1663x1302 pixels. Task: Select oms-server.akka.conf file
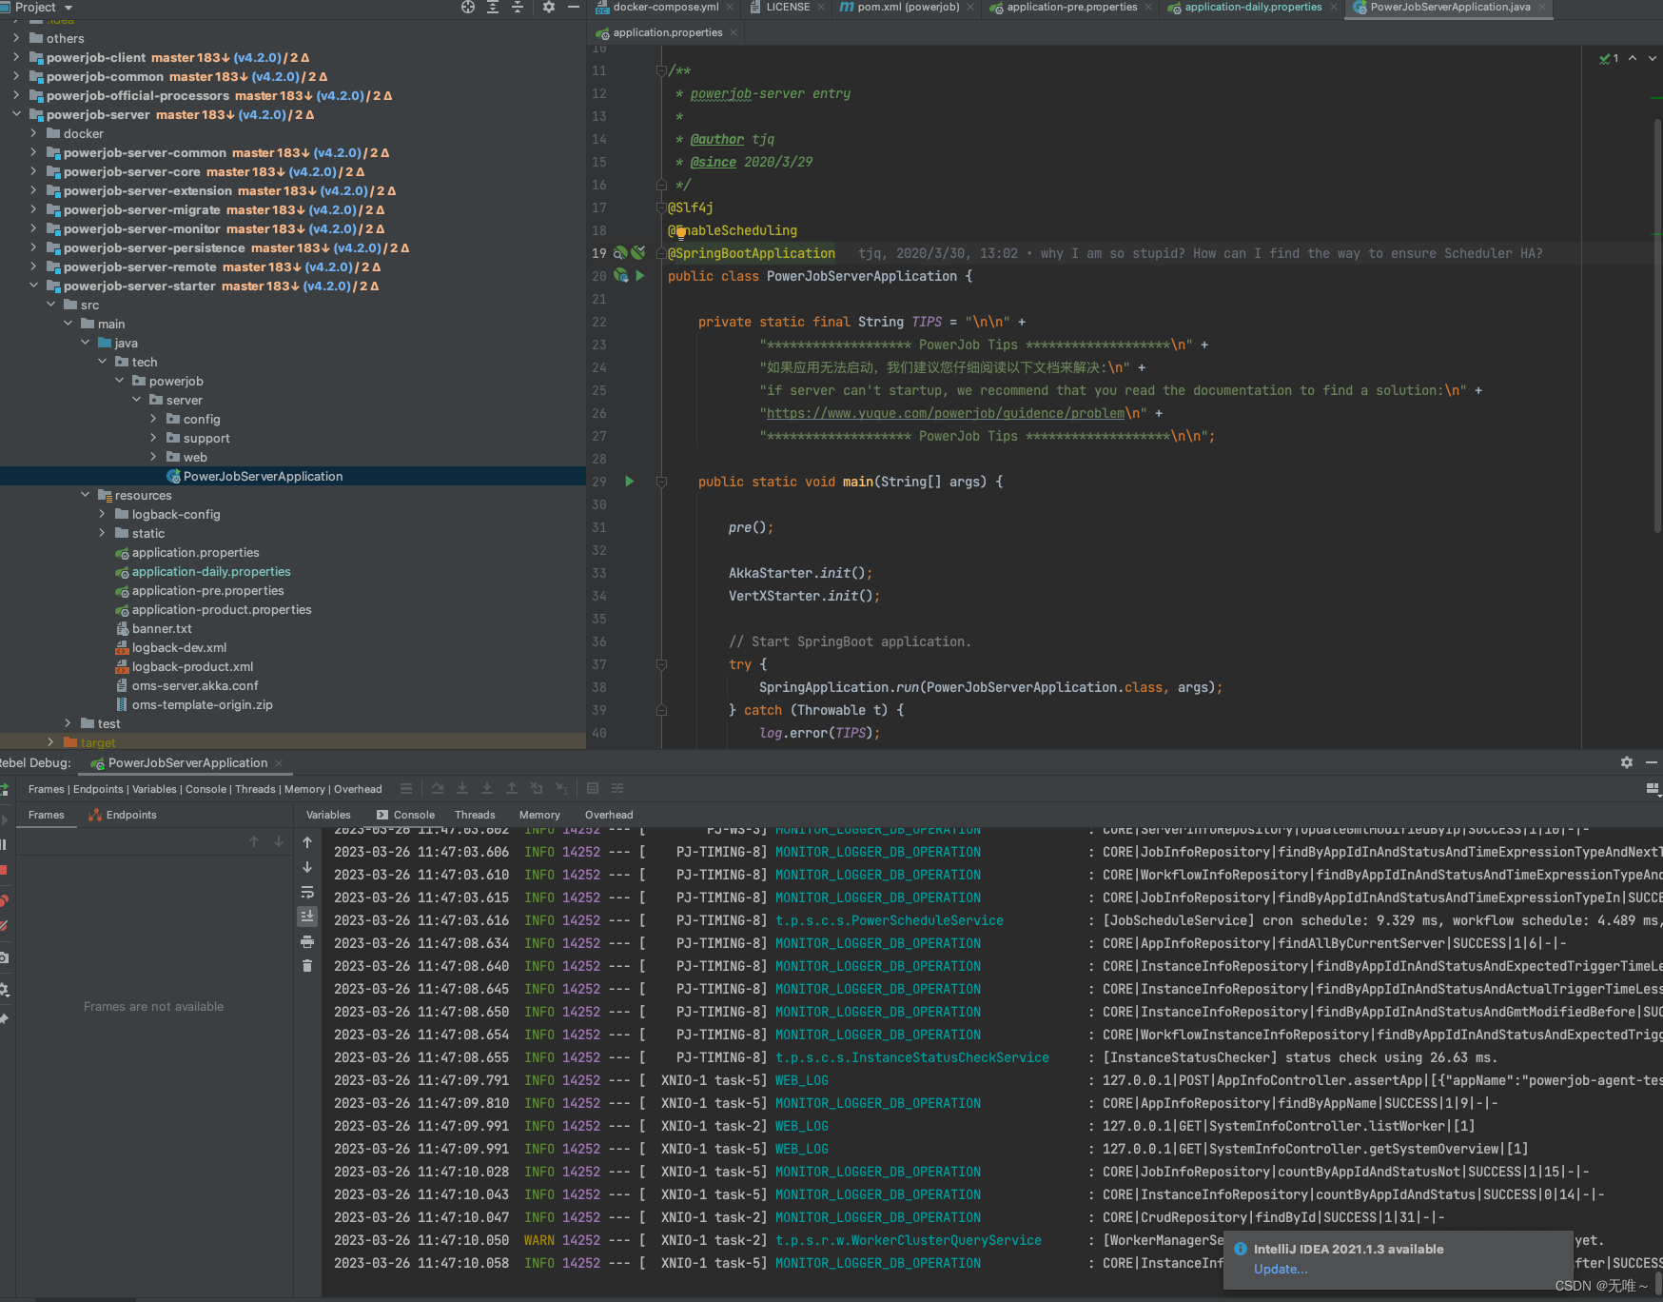pyautogui.click(x=195, y=685)
